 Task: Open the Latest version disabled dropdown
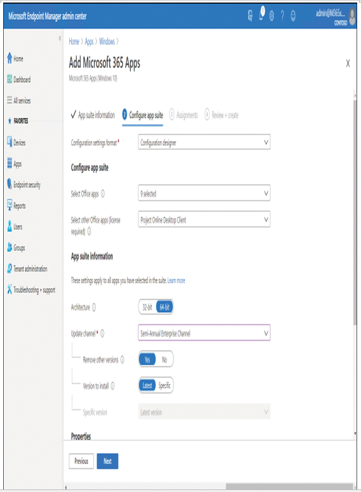coord(204,412)
